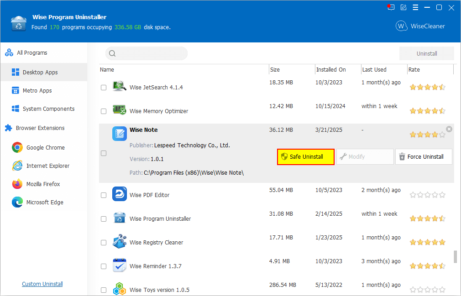Screen dimensions: 461x296
Task: Open the Metro Apps category
Action: pos(44,90)
